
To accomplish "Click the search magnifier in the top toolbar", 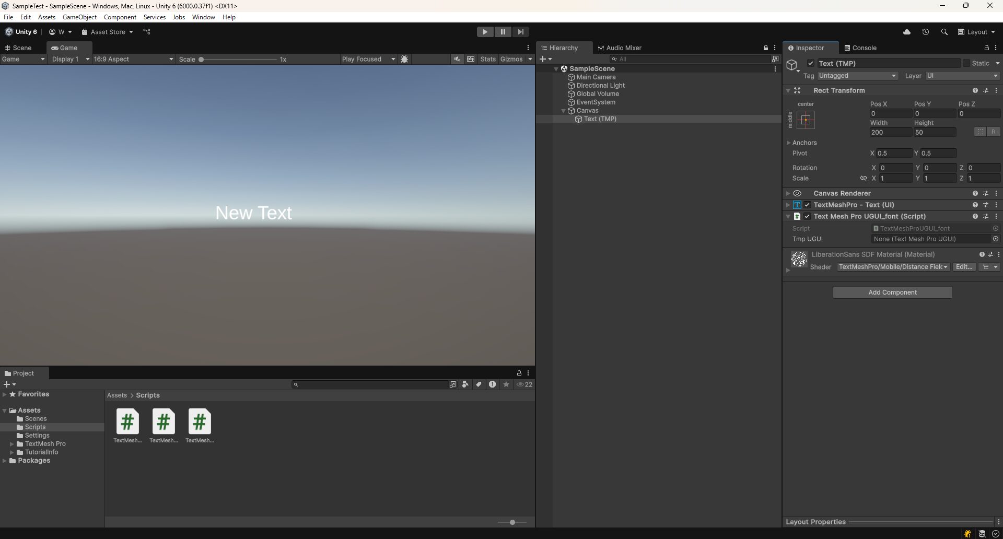I will click(944, 32).
